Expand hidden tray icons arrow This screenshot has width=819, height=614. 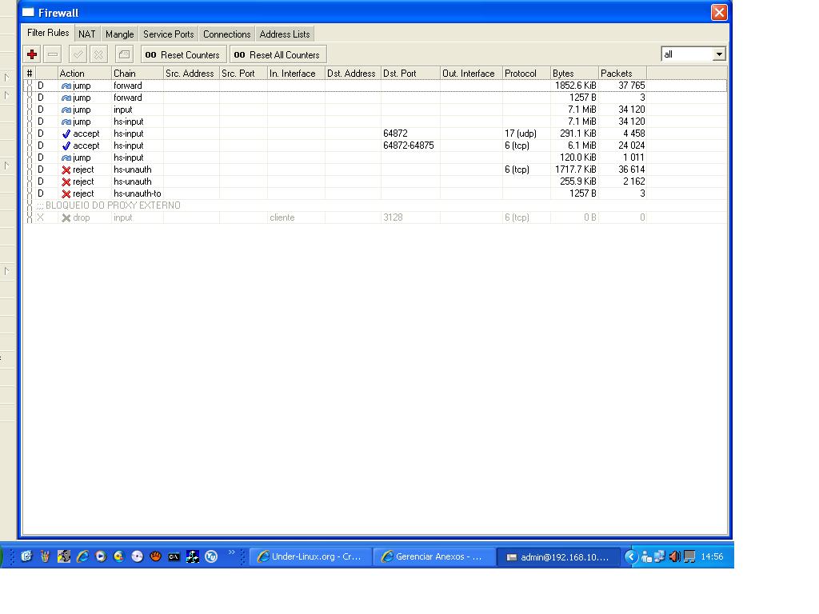pyautogui.click(x=631, y=556)
